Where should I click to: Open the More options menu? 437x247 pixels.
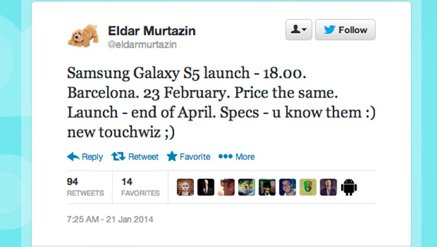coord(237,157)
